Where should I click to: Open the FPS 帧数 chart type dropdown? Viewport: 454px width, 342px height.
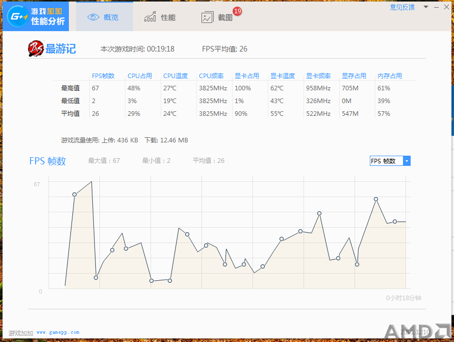[390, 161]
